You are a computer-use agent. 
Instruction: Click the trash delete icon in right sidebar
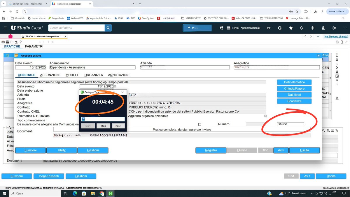tap(337, 59)
